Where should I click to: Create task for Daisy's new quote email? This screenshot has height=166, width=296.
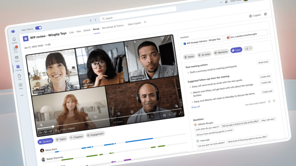(265, 76)
